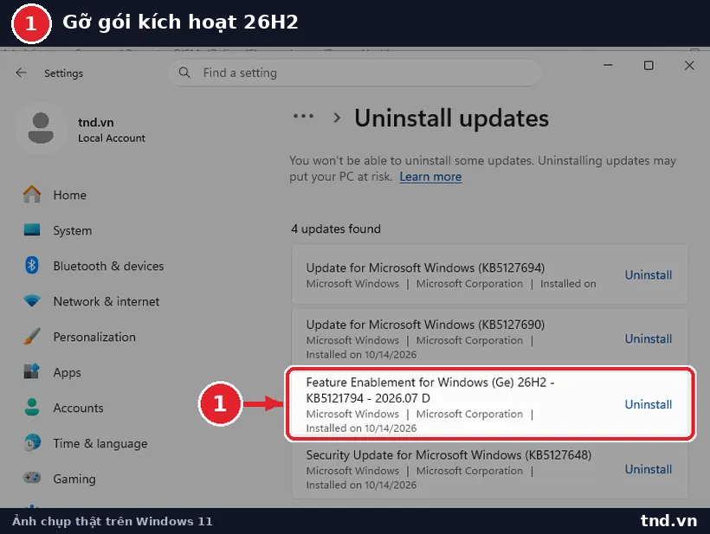
Task: Open the Home settings page
Action: click(70, 195)
